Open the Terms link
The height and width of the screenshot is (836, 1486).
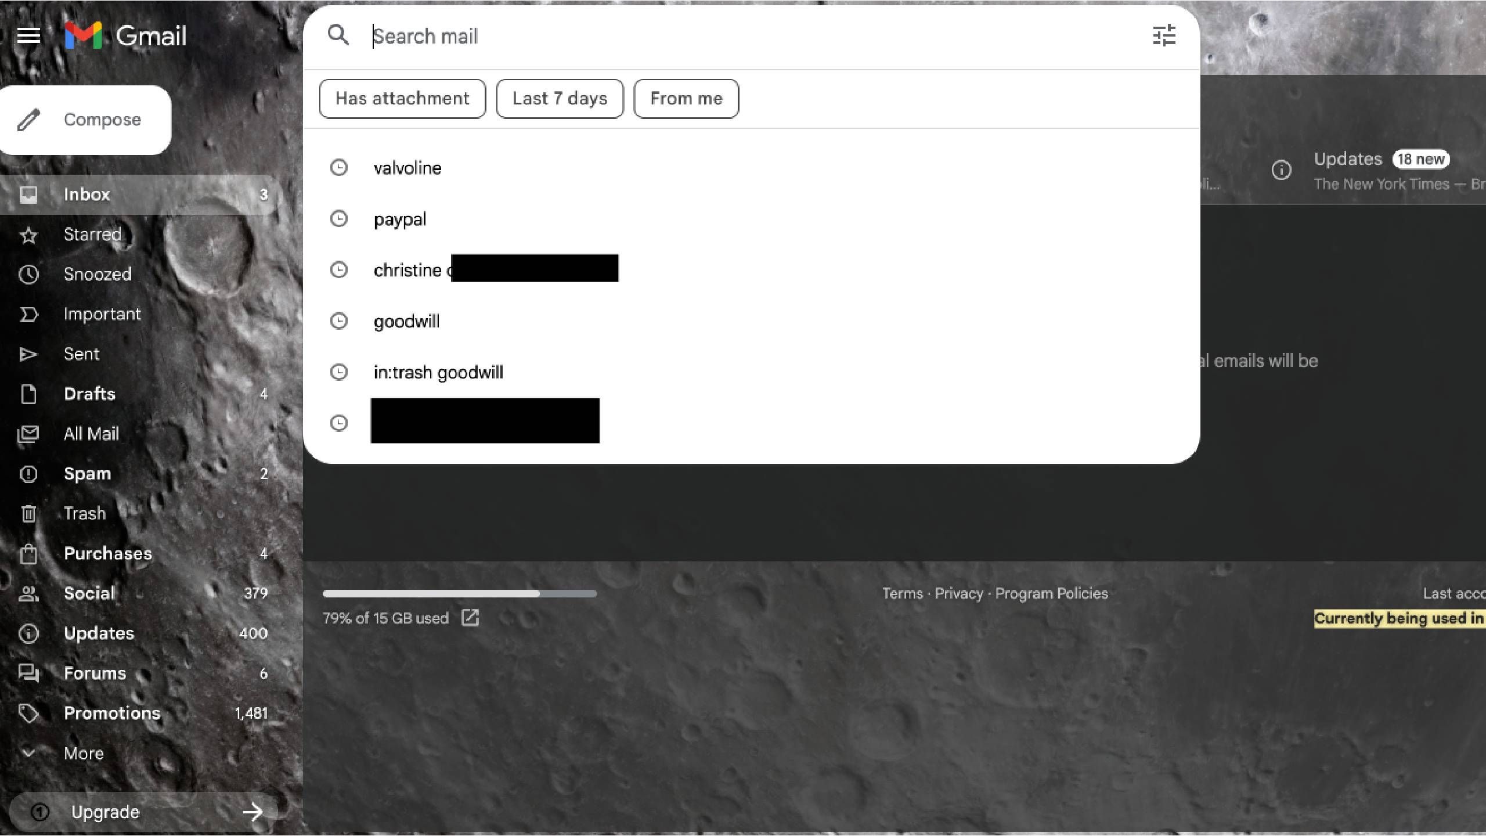tap(902, 593)
